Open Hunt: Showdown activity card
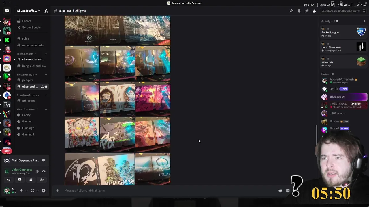The height and width of the screenshot is (207, 369). pyautogui.click(x=343, y=47)
